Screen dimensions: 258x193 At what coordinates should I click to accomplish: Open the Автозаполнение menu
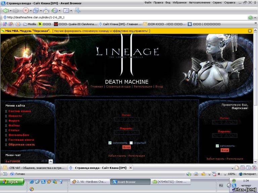[x=200, y=3]
